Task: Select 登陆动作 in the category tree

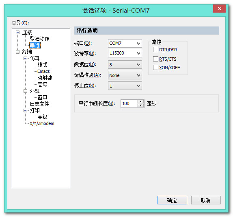Action: pos(39,39)
